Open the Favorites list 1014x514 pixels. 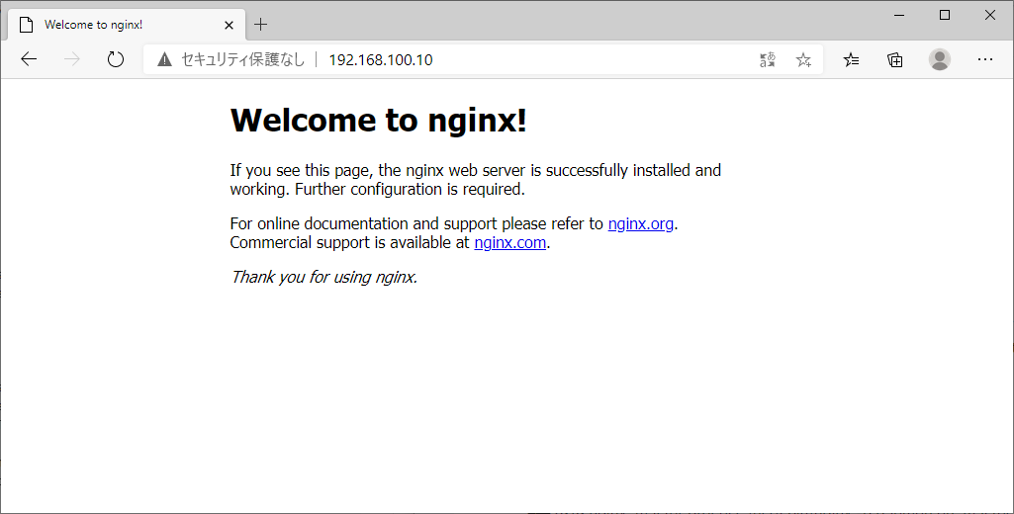[x=852, y=60]
